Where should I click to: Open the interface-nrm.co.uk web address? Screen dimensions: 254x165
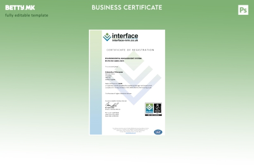coord(125,40)
